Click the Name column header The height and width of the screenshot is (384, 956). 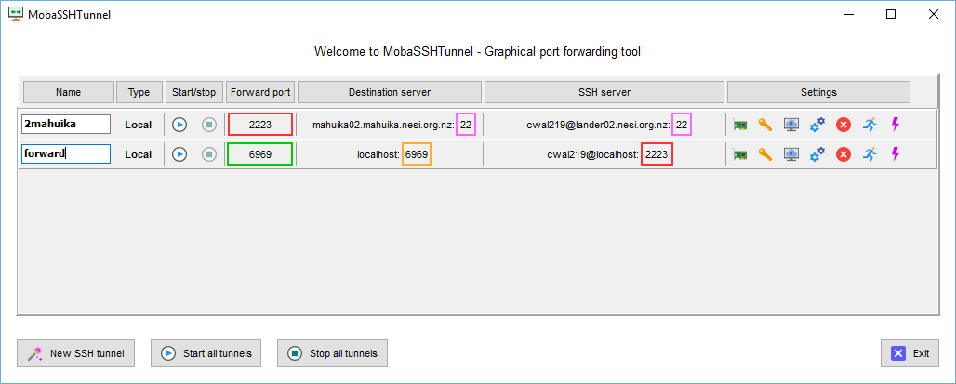pos(68,92)
